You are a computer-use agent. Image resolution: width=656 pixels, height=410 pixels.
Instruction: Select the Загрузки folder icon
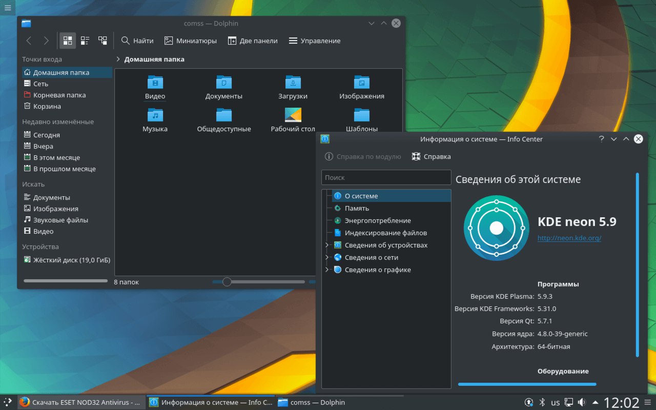click(x=293, y=82)
